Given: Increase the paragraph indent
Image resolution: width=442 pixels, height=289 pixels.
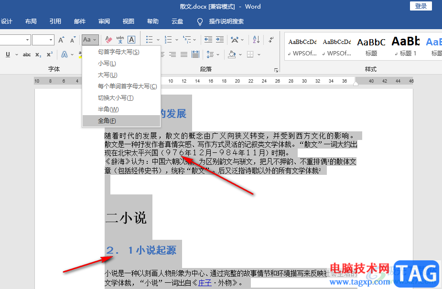Looking at the screenshot, I should coord(220,40).
